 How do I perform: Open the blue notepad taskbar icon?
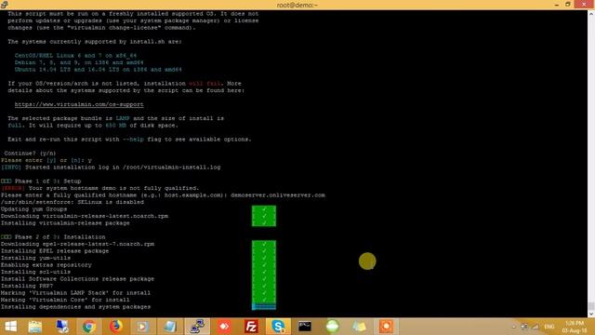pyautogui.click(x=170, y=327)
